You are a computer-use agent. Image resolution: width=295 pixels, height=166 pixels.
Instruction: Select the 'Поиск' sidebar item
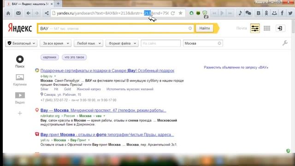pos(20,62)
